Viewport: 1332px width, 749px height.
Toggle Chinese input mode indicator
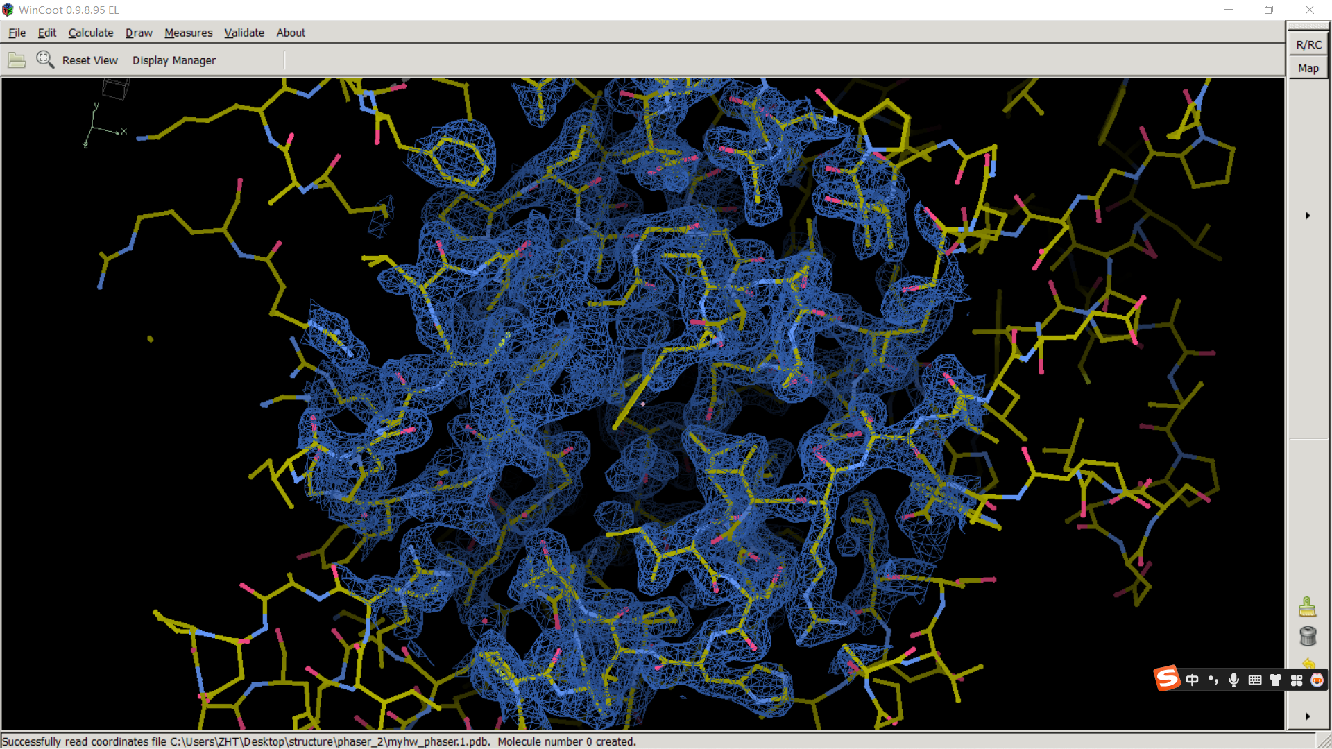1192,680
